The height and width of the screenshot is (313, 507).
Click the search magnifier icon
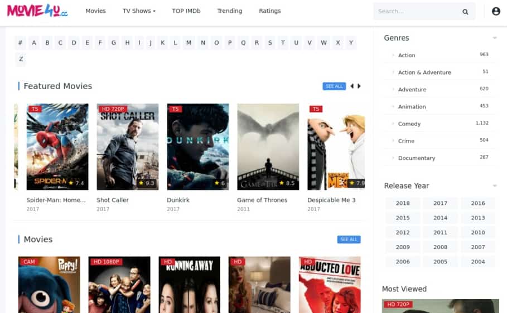[x=465, y=12]
